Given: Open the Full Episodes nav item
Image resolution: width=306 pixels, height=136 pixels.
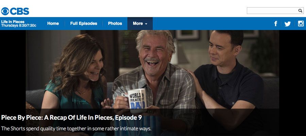Looking at the screenshot, I should [84, 23].
